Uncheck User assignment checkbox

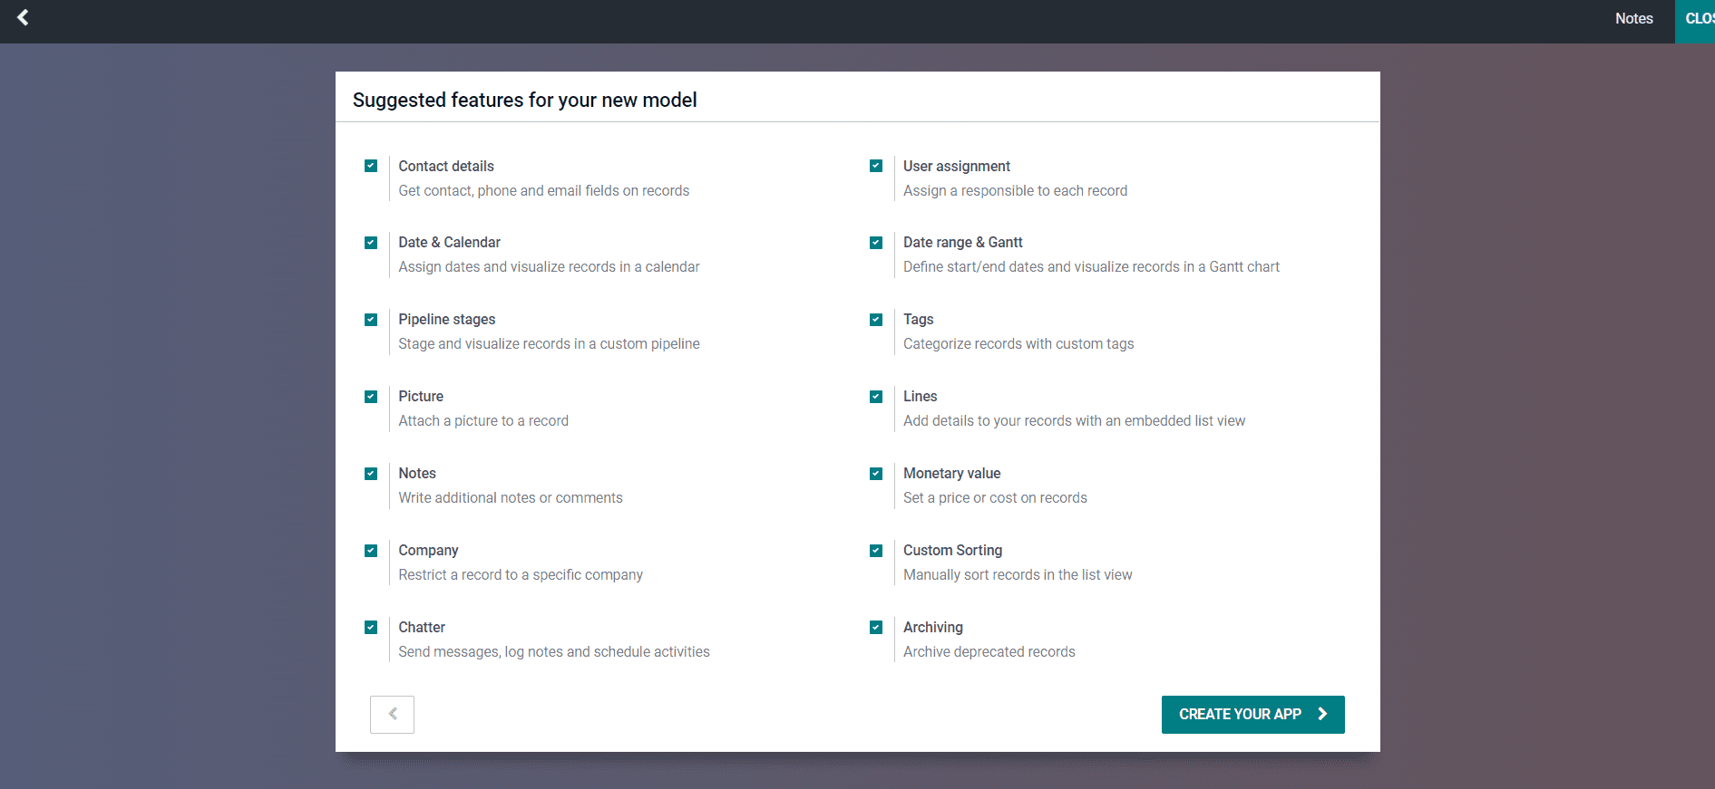click(x=876, y=166)
